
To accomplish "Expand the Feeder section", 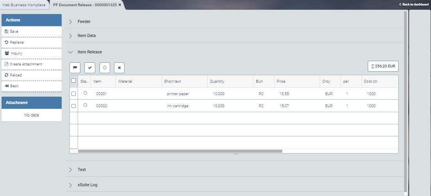I will pos(84,21).
